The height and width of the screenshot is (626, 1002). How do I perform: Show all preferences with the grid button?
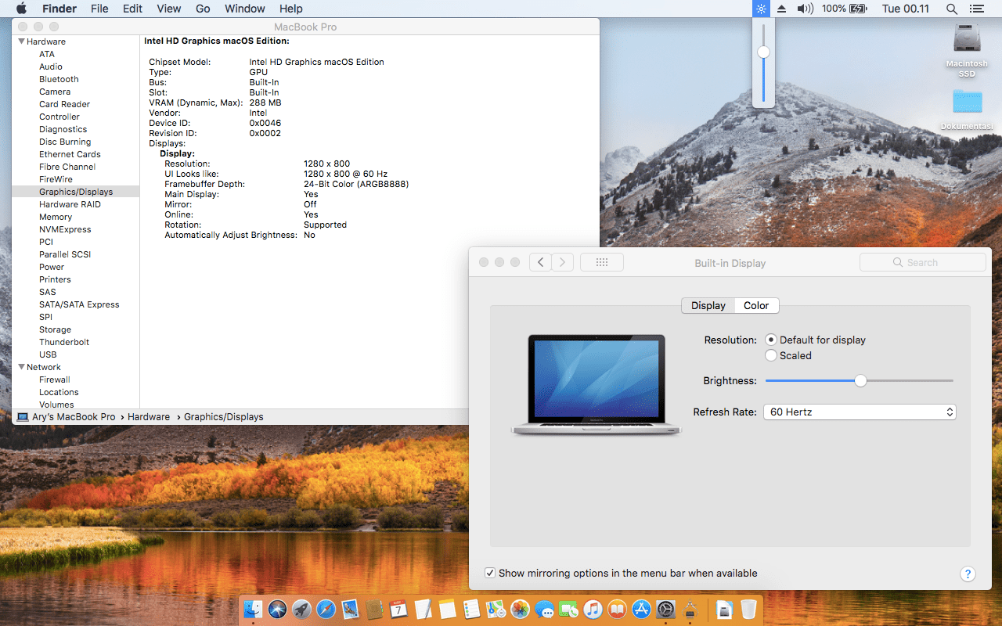[602, 262]
